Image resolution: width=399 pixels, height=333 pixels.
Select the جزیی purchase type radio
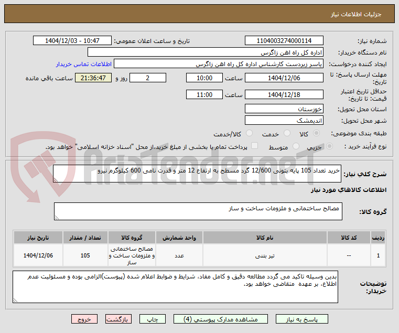(x=329, y=146)
